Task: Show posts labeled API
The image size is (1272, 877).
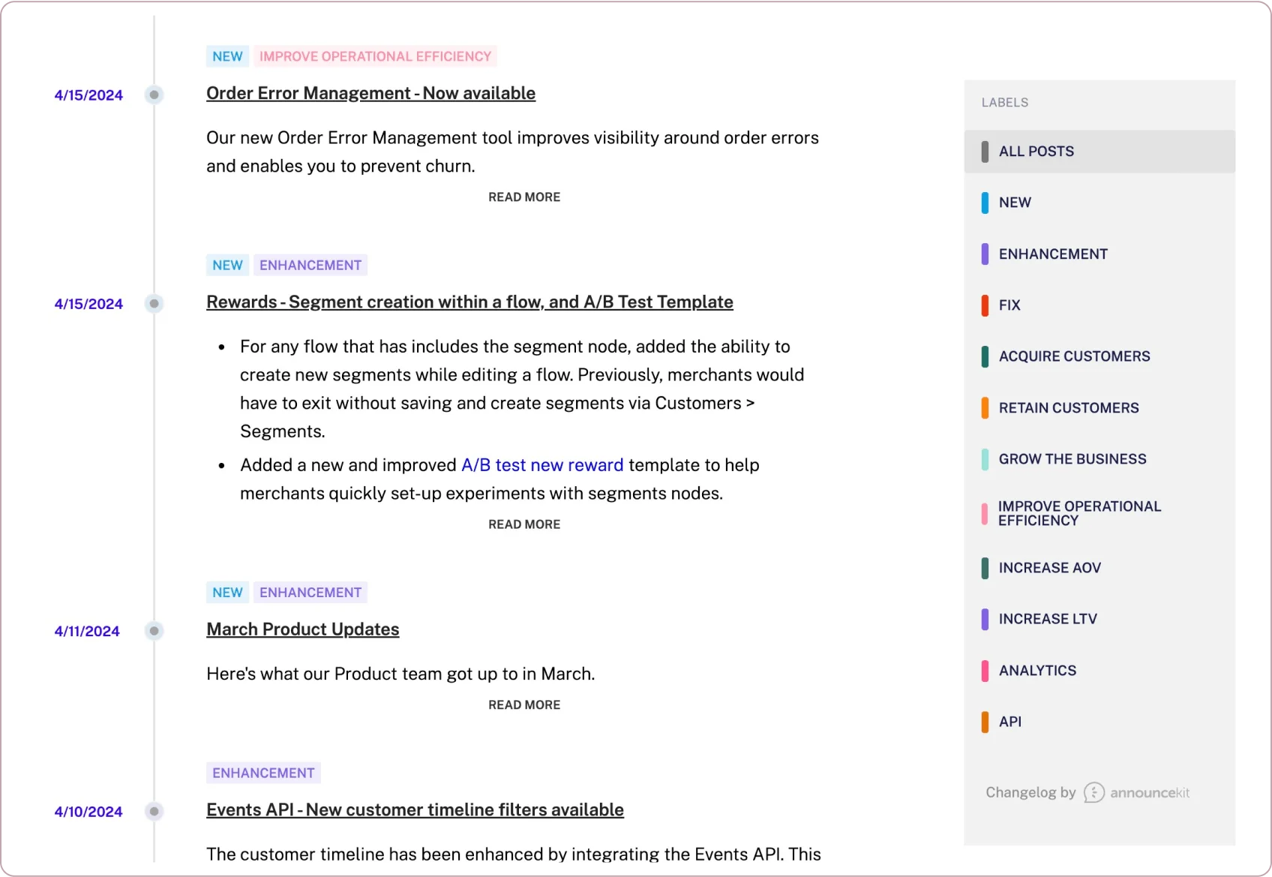Action: (1009, 722)
